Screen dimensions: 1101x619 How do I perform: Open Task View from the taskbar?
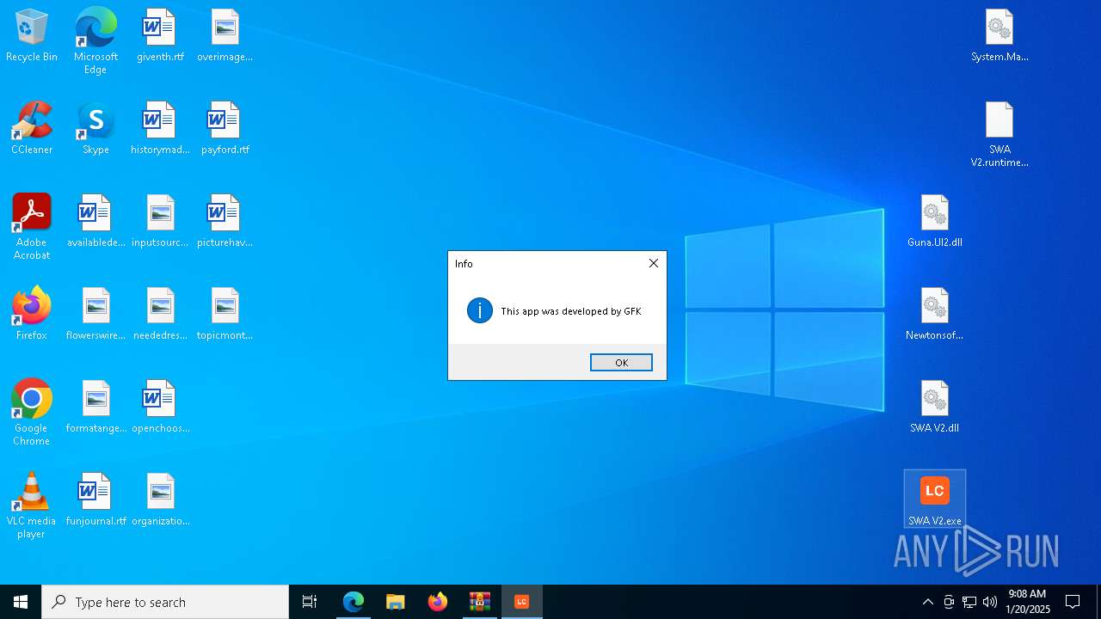pyautogui.click(x=310, y=602)
